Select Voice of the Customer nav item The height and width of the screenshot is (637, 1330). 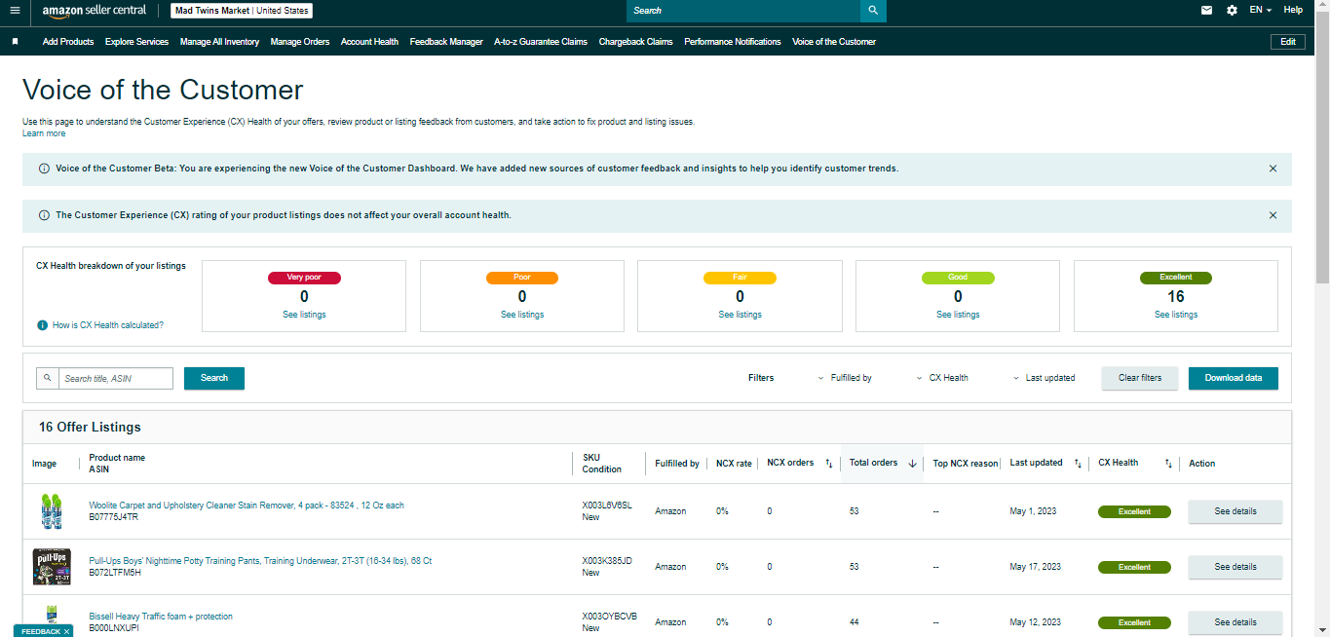834,42
